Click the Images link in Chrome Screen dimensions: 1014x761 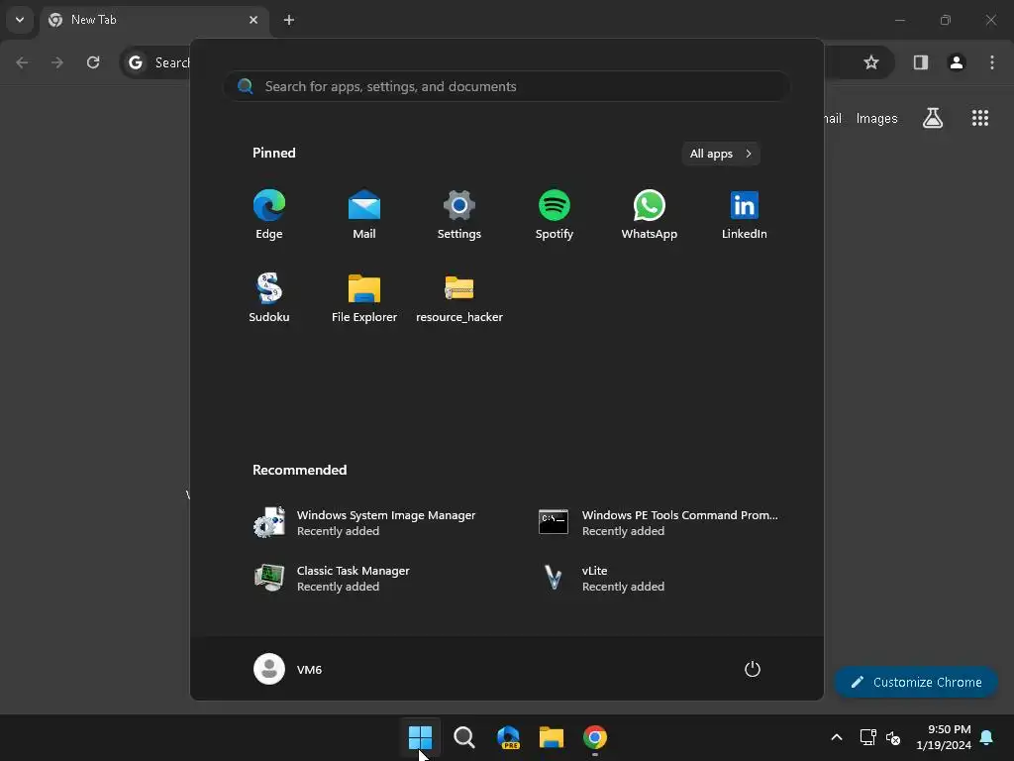click(x=877, y=119)
